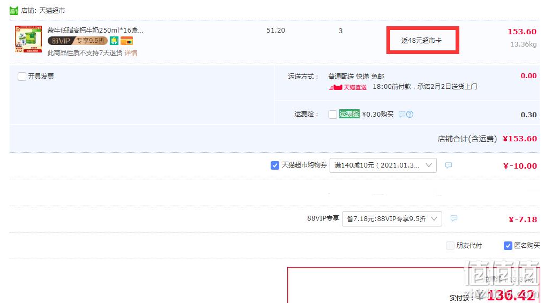544x303 pixels.
Task: Click the Tmall supermarket store icon
Action: pyautogui.click(x=14, y=11)
